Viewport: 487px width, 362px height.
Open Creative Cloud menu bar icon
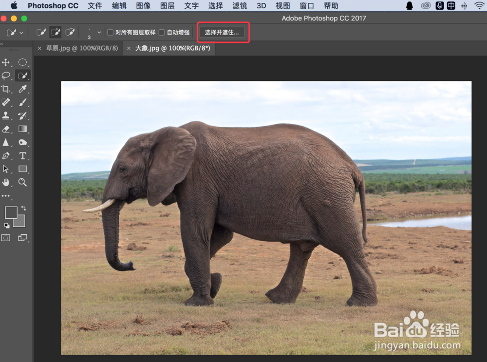click(x=426, y=5)
